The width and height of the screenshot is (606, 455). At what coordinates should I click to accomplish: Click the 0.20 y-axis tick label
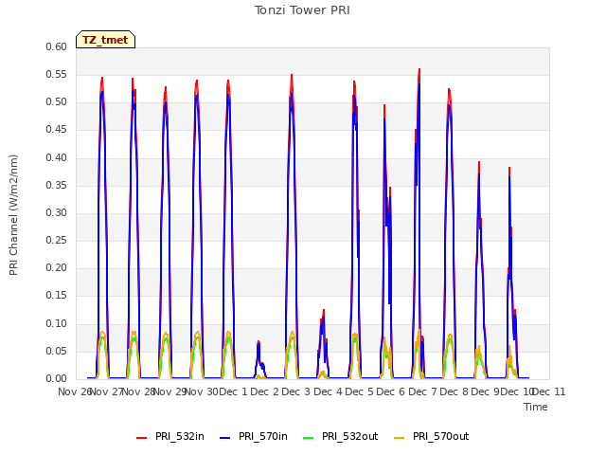(x=57, y=267)
